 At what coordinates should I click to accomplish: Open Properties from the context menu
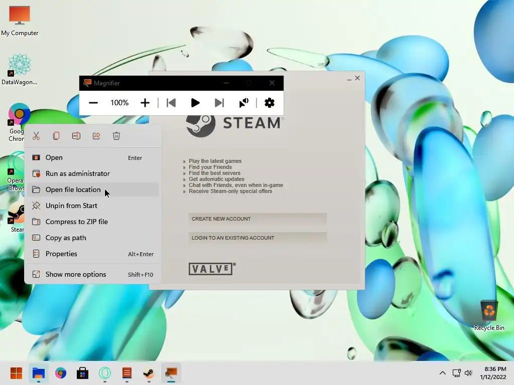point(93,254)
